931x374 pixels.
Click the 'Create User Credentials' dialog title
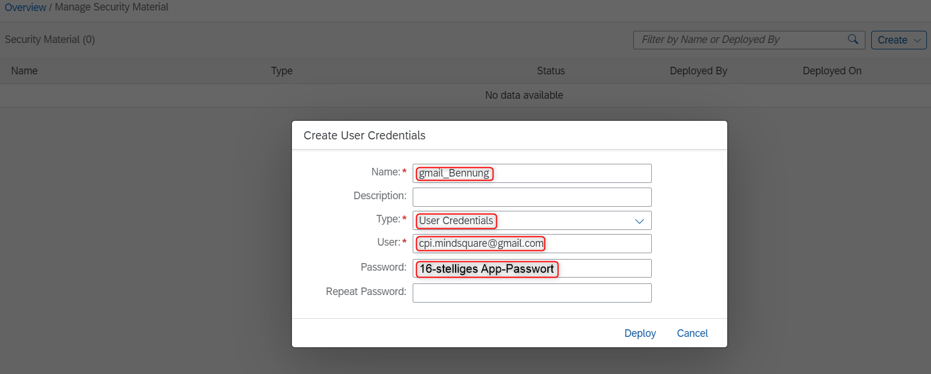[x=365, y=135]
